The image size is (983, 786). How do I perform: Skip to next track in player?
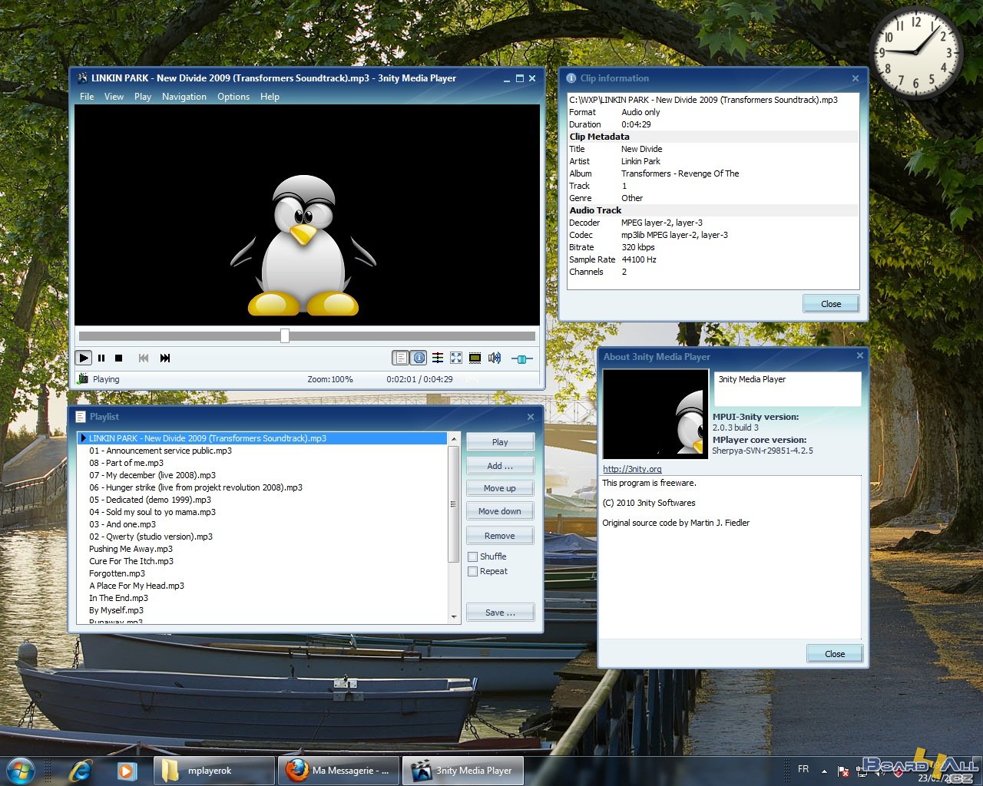[165, 358]
